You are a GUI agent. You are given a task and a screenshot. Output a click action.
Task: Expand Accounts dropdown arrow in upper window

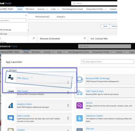pos(47,9)
